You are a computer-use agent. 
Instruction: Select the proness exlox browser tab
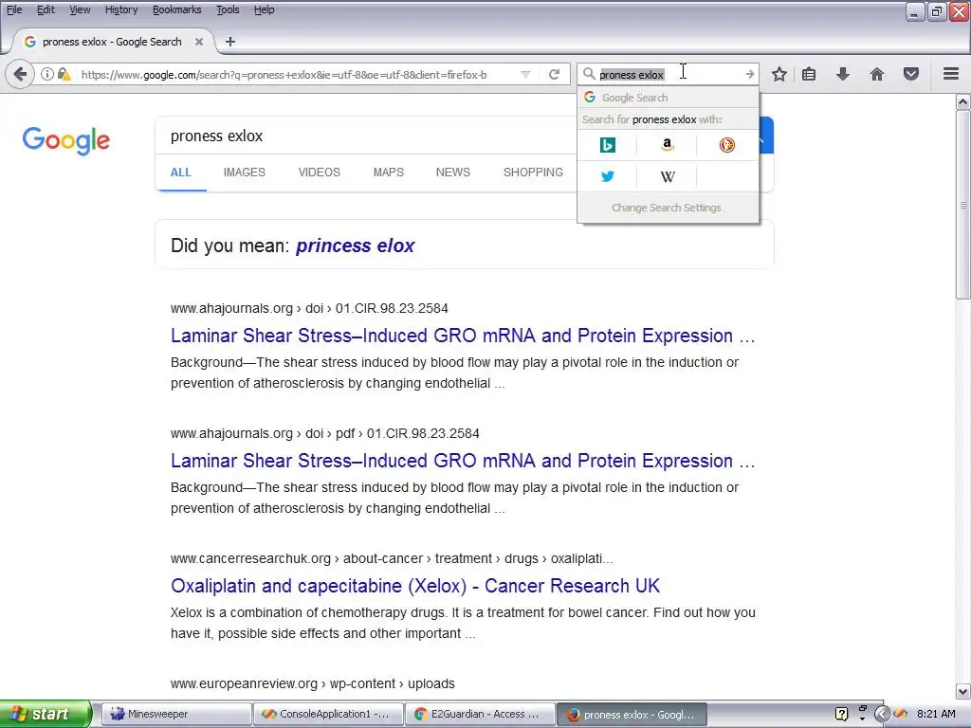(x=112, y=42)
